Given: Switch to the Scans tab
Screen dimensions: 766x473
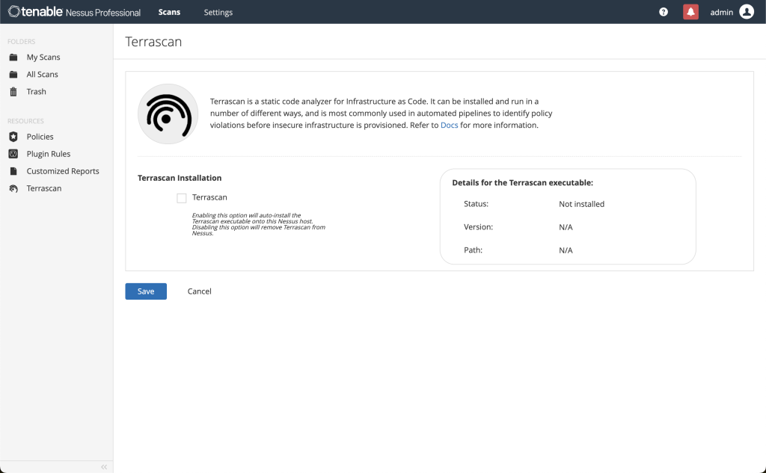Looking at the screenshot, I should pyautogui.click(x=169, y=13).
